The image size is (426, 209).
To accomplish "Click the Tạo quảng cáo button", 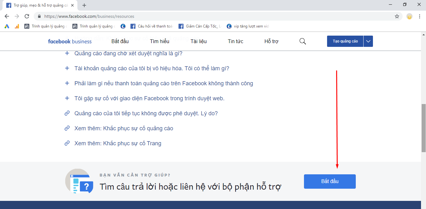I will [345, 41].
